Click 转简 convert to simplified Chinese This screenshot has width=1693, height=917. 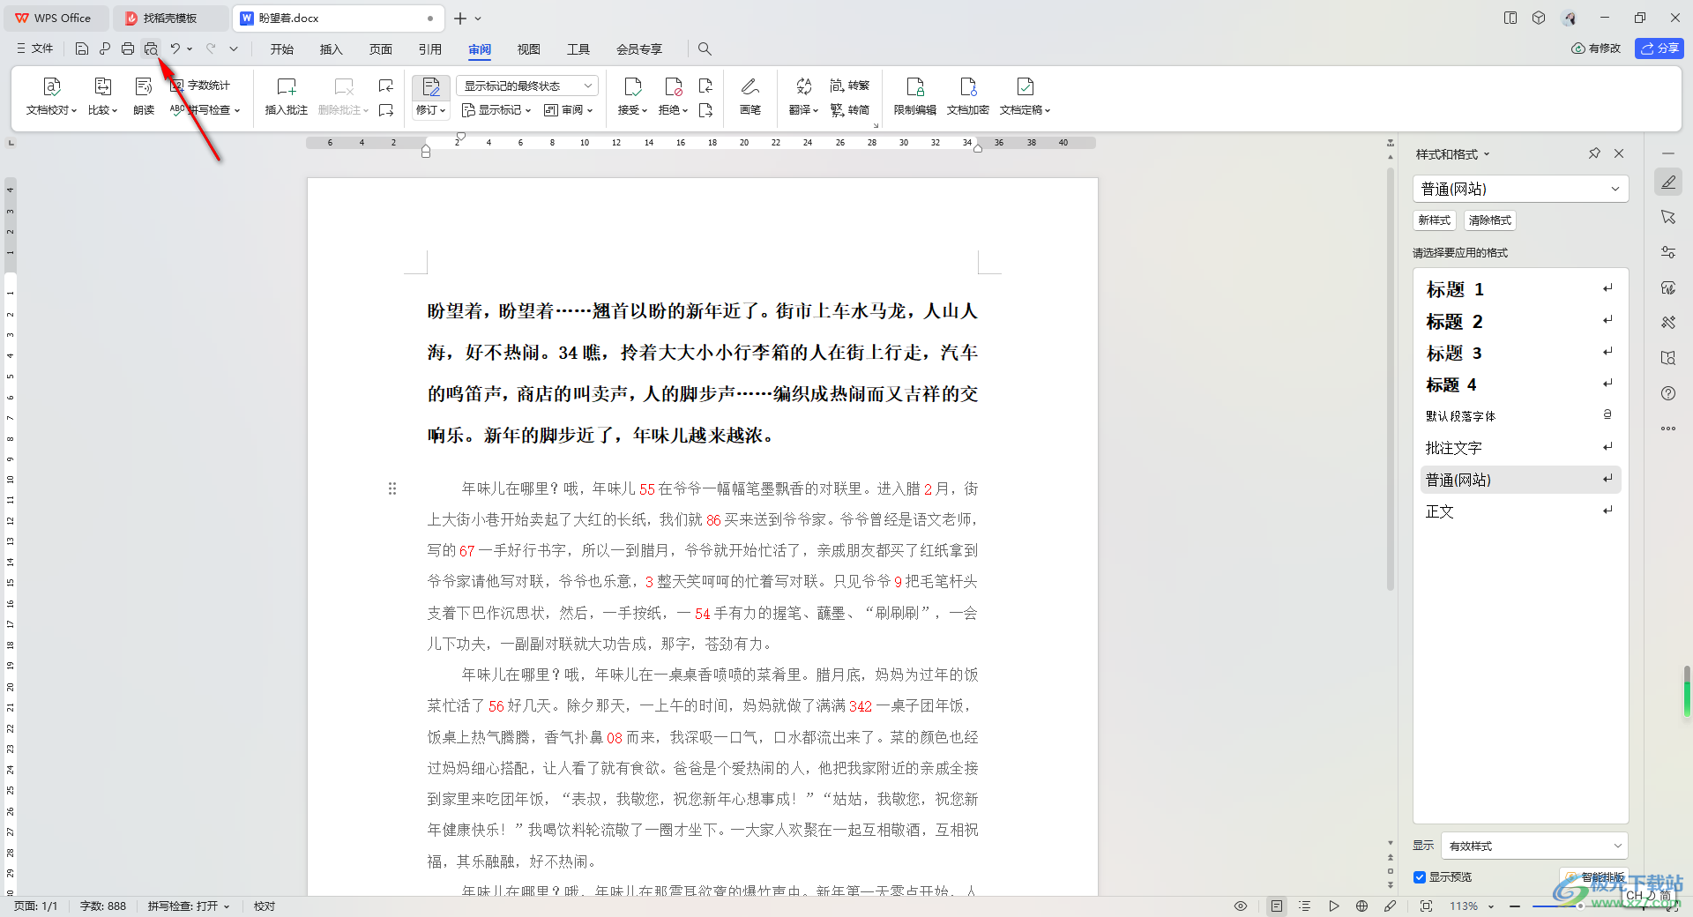(850, 110)
